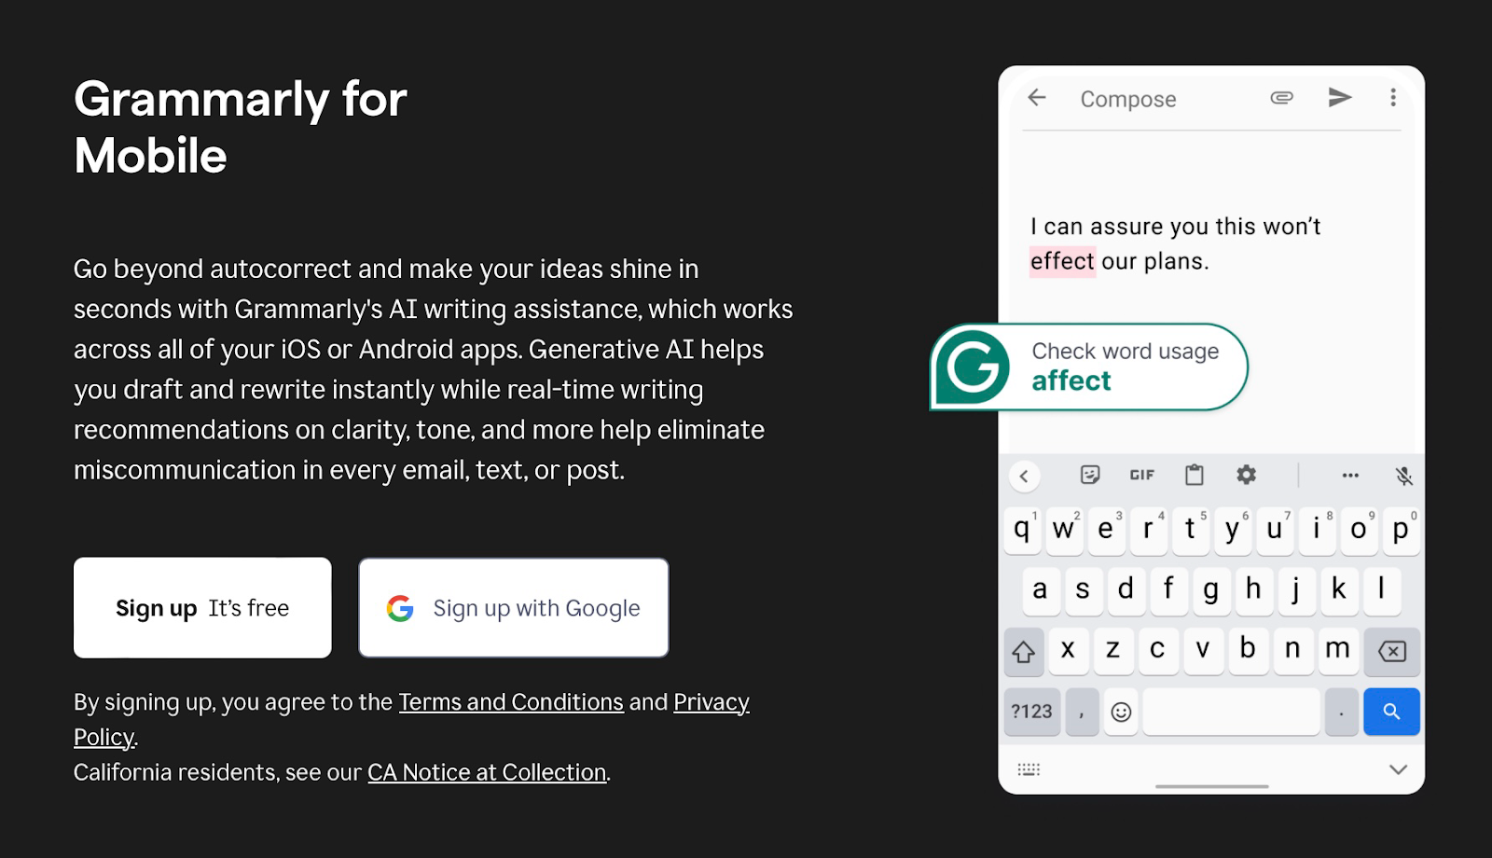This screenshot has width=1492, height=858.
Task: Open the keyboard clipboard icon
Action: point(1195,475)
